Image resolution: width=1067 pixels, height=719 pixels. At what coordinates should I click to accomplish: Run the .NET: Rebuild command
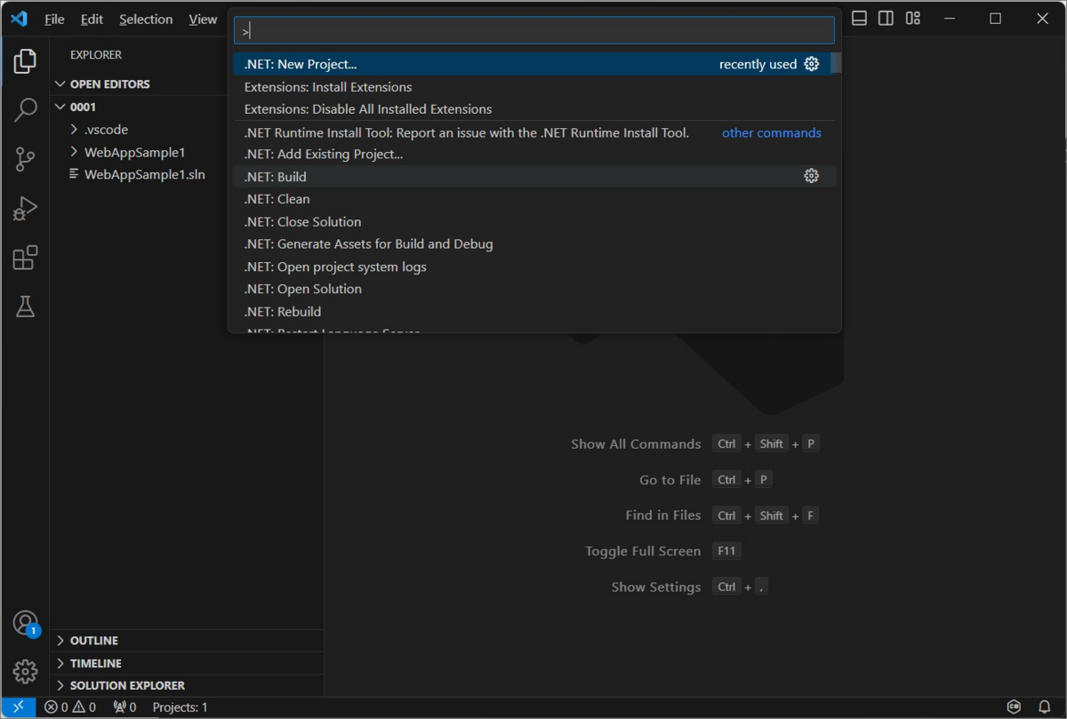pos(534,312)
